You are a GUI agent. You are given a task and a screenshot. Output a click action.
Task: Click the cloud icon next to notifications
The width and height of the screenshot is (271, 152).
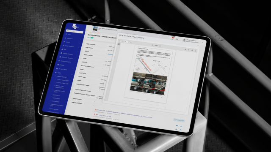(x=177, y=39)
